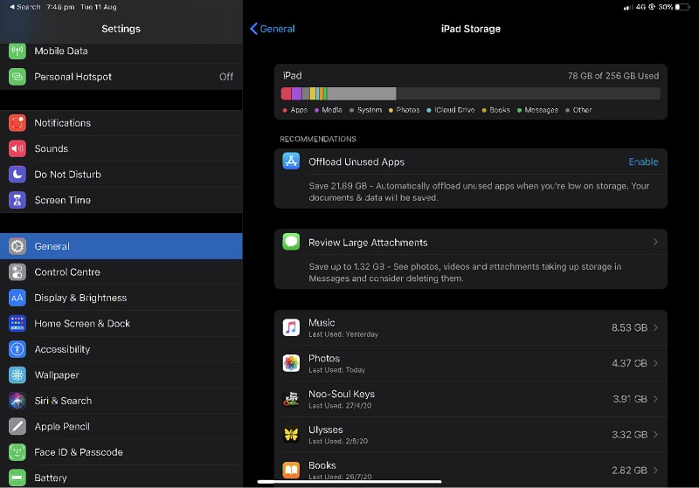Screen dimensions: 699x488
Task: Tap the Photos app pinwheel icon
Action: click(x=291, y=363)
